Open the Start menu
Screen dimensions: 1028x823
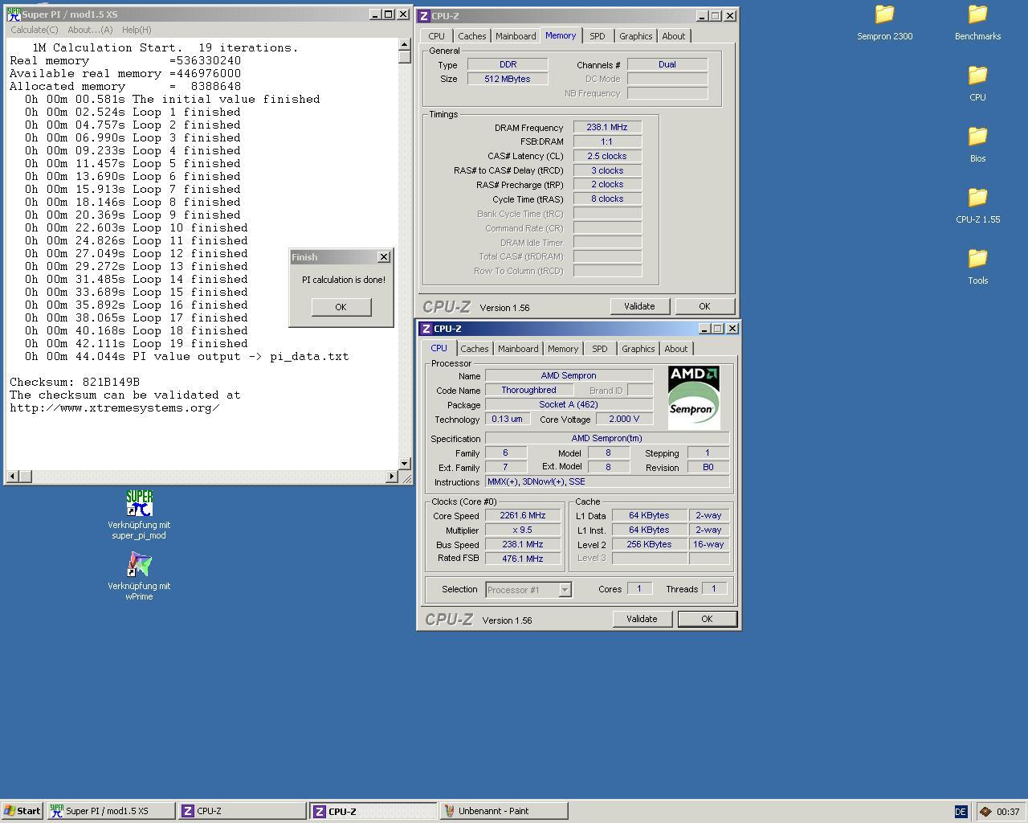(22, 811)
